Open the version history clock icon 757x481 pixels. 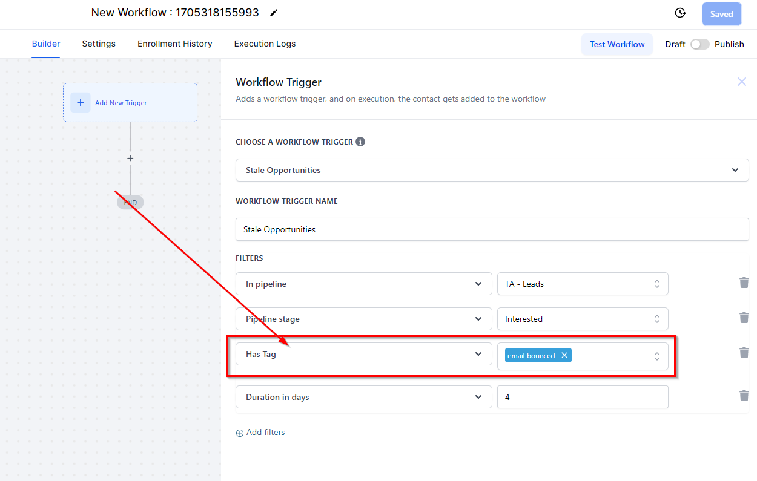click(x=680, y=13)
